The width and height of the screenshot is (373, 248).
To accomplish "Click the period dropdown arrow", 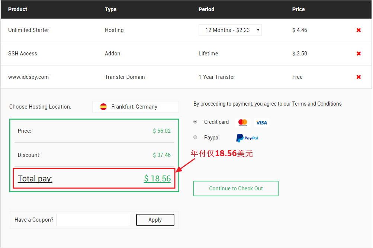I will tap(258, 30).
